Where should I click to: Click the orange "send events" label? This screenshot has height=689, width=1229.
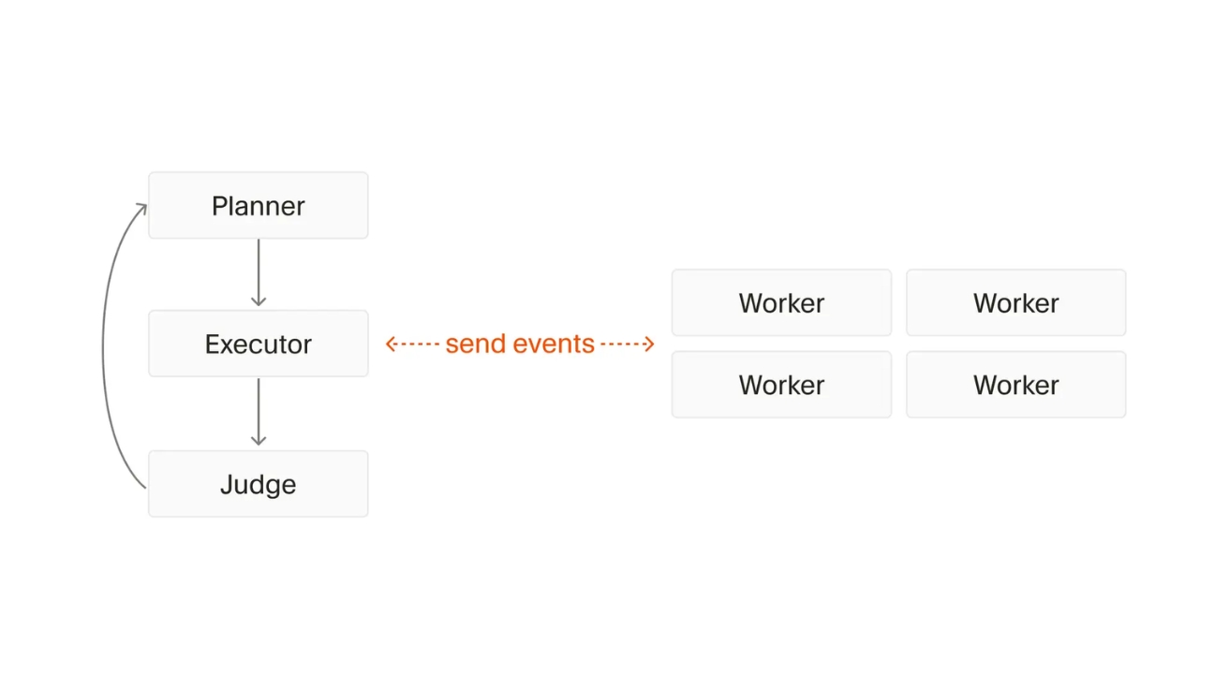pyautogui.click(x=520, y=344)
